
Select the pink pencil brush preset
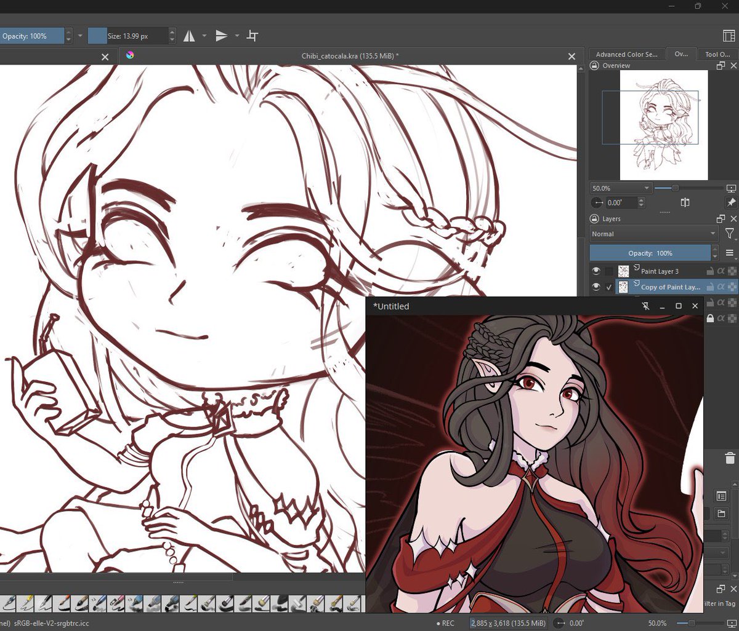pos(117,603)
